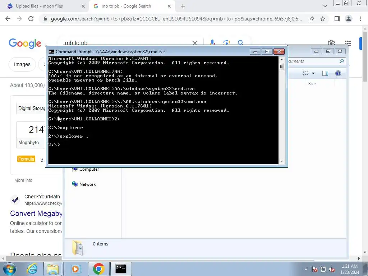Go back in the Chrome browser
Viewport: 368px width, 276px height.
tap(8, 19)
